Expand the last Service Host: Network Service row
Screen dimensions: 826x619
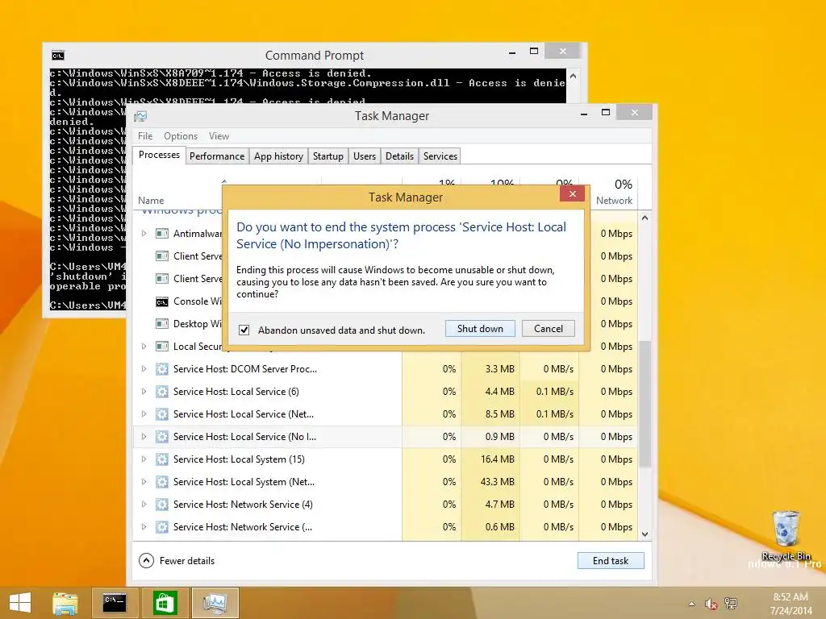coord(144,527)
